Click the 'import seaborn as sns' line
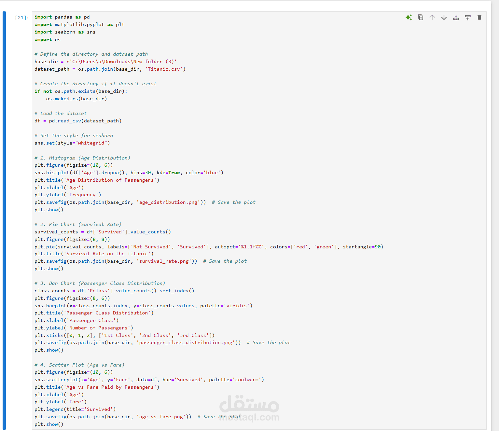This screenshot has height=431, width=499. (65, 32)
